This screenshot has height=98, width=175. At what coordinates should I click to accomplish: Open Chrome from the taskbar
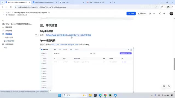tap(105, 95)
